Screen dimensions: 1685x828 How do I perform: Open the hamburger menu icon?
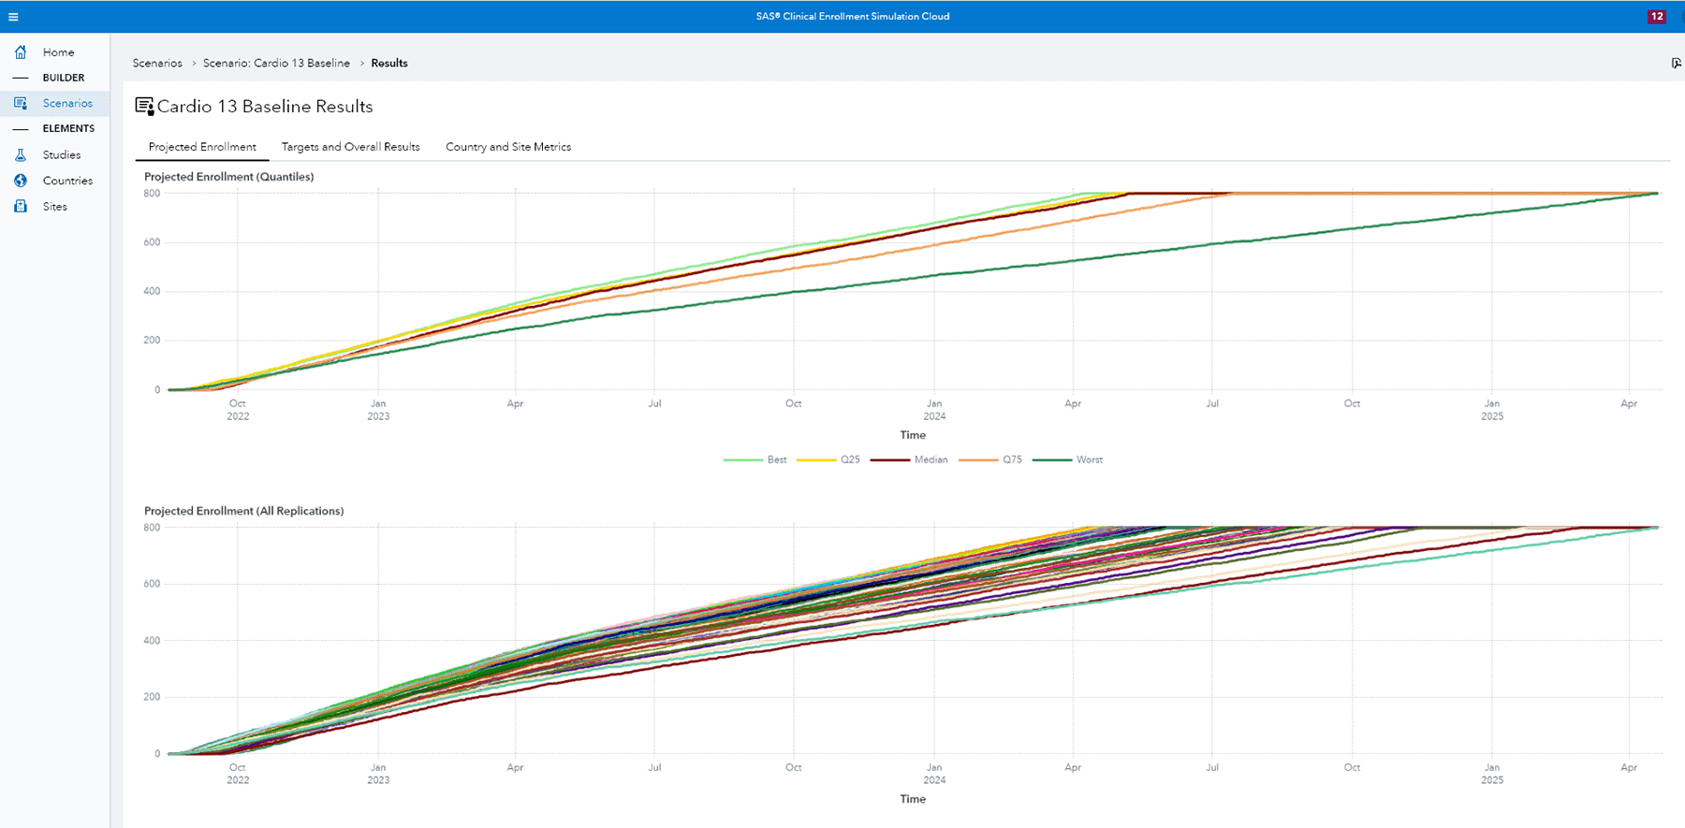[x=13, y=17]
